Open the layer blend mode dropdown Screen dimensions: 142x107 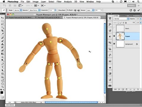tap(121, 19)
